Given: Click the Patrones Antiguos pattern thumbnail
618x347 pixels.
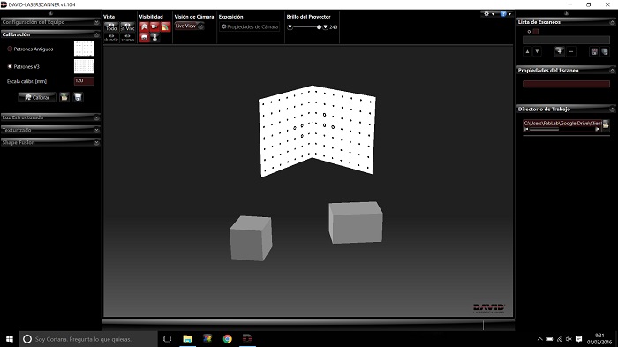Looking at the screenshot, I should tap(85, 49).
